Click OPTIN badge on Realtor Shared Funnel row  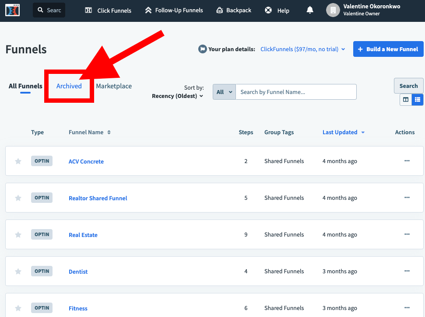click(42, 198)
